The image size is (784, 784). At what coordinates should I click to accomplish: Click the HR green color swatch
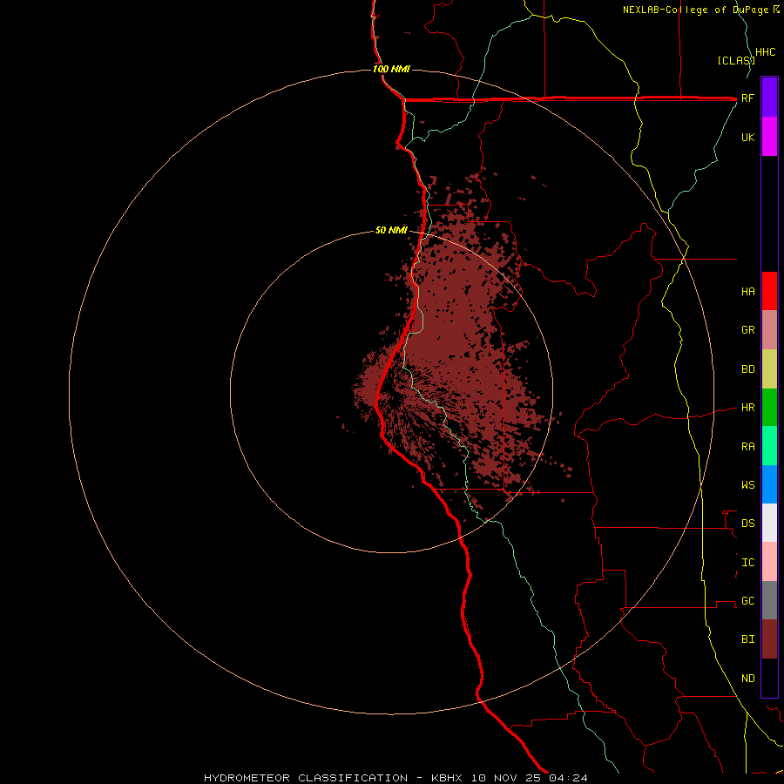tap(769, 408)
